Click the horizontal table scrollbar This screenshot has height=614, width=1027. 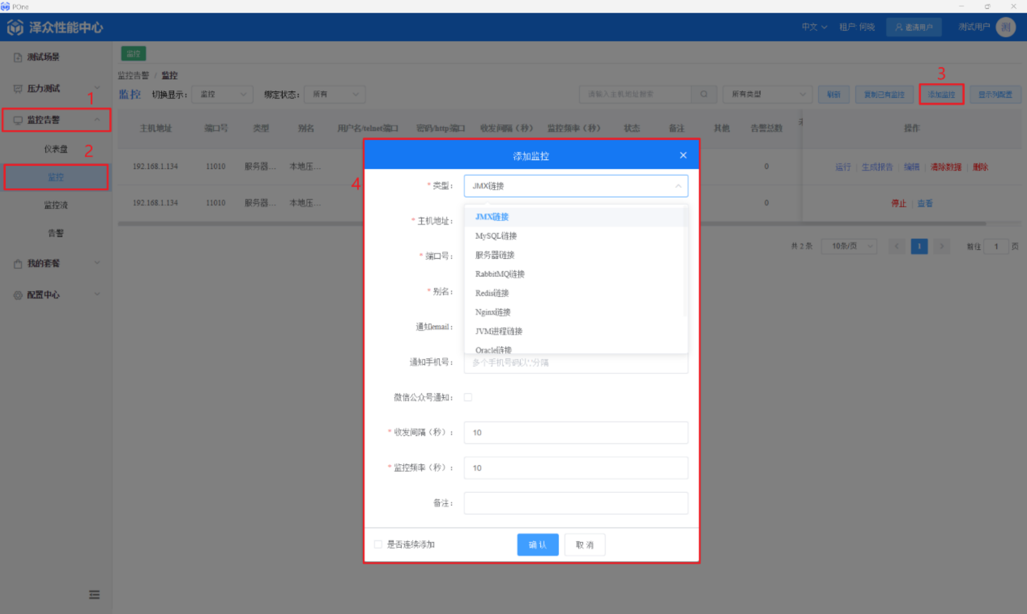[552, 224]
